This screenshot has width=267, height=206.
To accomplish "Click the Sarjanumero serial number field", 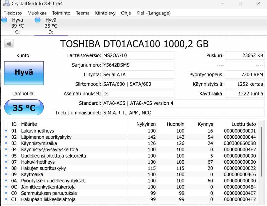I will pos(138,65).
